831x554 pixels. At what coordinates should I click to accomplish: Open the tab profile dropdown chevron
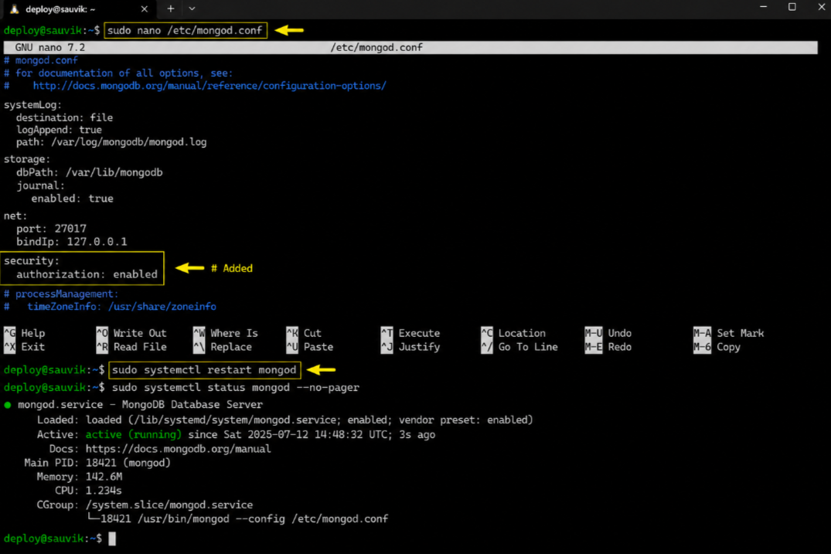(x=192, y=8)
